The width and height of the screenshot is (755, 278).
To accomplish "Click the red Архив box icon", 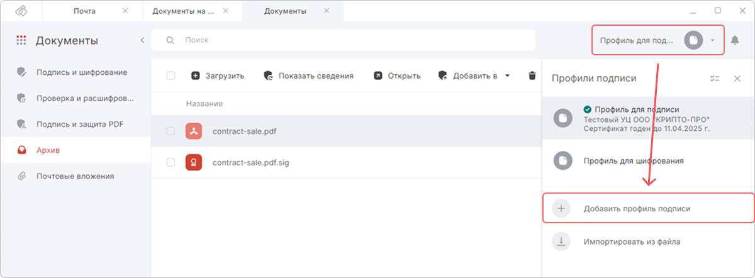I will (21, 150).
